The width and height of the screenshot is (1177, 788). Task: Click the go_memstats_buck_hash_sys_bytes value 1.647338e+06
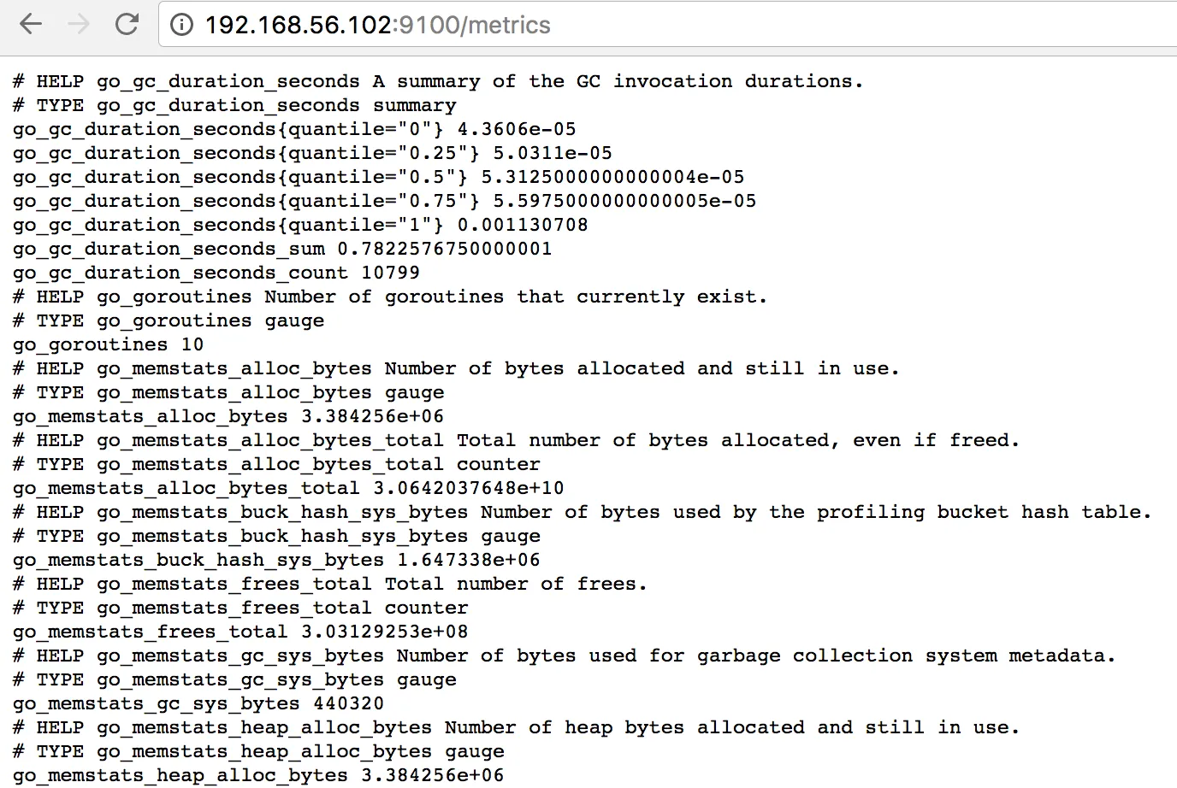coord(469,560)
